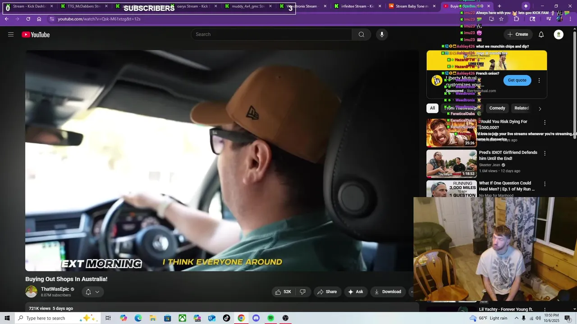The image size is (577, 324).
Task: Open options for 'Pred's IDIOT Girlfriend' video
Action: (545, 153)
